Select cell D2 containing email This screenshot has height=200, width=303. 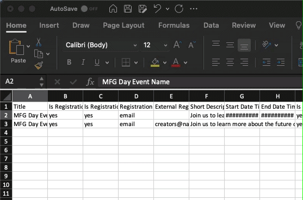[136, 115]
